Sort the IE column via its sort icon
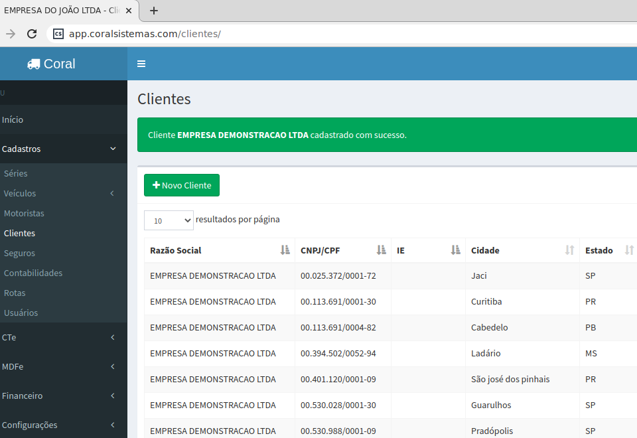This screenshot has height=438, width=637. pos(455,250)
